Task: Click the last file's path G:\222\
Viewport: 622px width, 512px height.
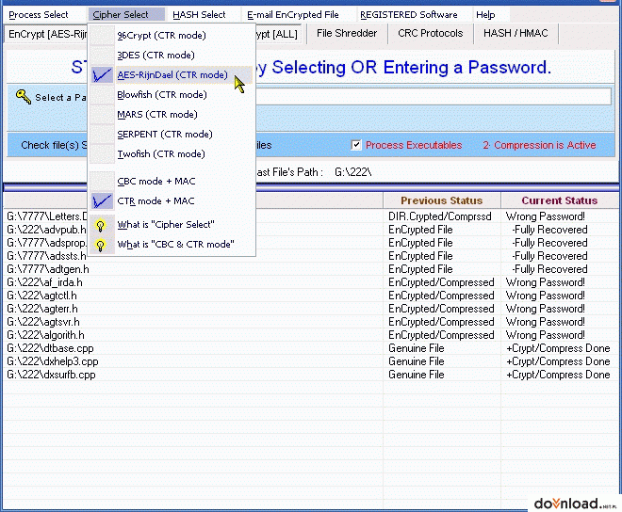Action: 353,172
